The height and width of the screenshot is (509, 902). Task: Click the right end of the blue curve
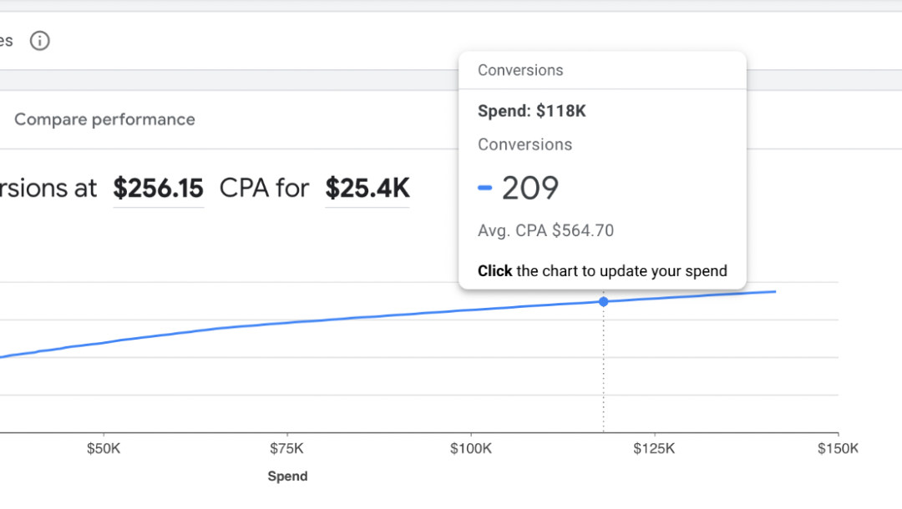coord(774,291)
